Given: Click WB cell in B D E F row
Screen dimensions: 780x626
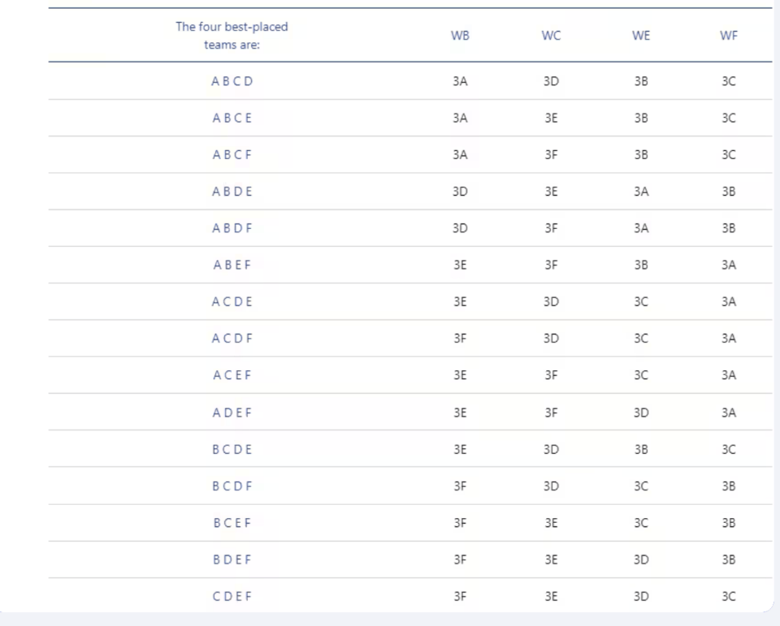Looking at the screenshot, I should click(x=460, y=560).
